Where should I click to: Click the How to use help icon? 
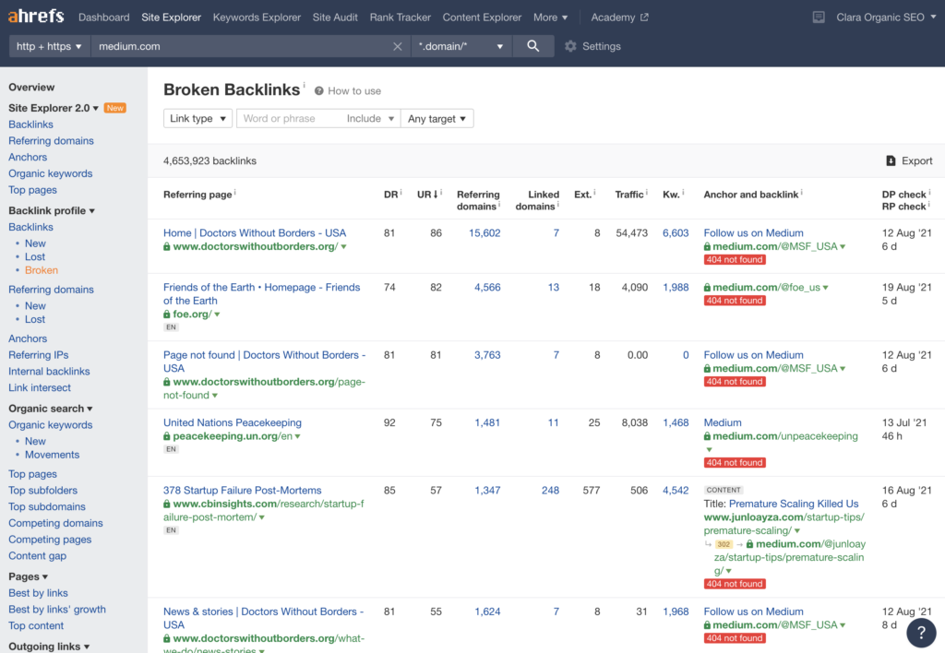pyautogui.click(x=318, y=91)
